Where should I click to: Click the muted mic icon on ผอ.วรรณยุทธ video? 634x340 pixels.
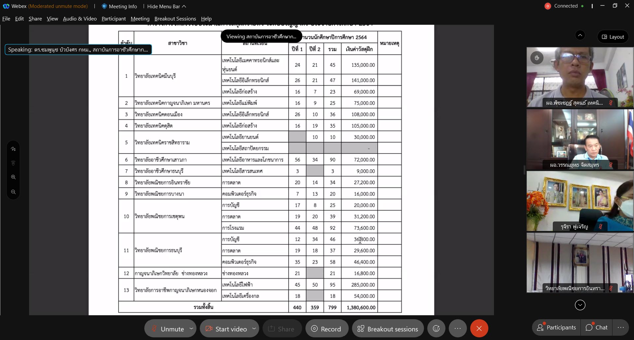point(611,165)
